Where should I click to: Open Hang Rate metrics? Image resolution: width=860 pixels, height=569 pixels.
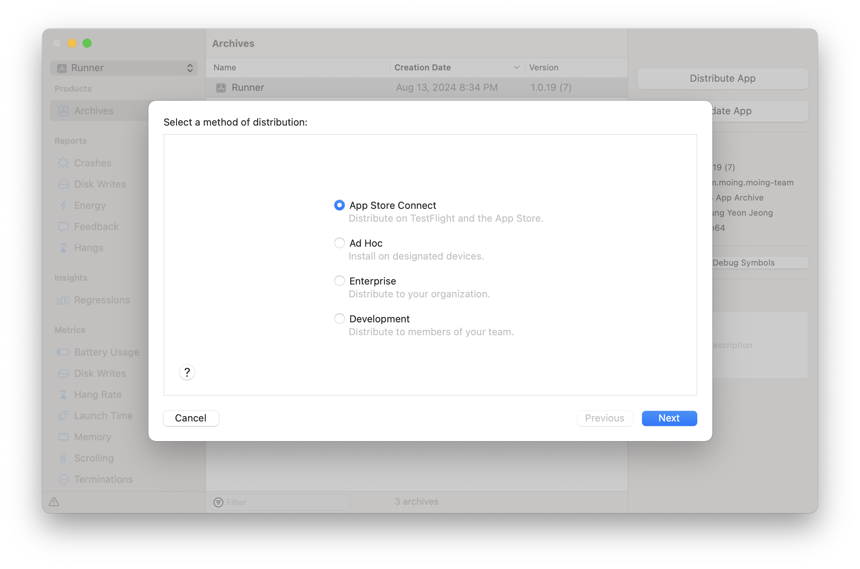click(98, 395)
